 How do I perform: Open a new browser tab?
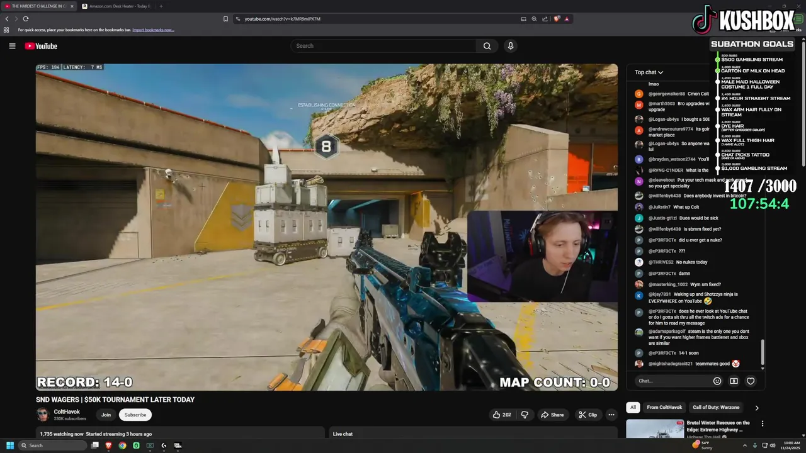[x=161, y=6]
